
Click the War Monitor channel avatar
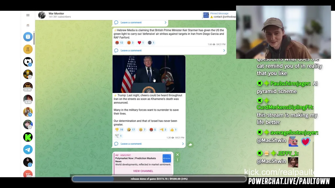[x=42, y=15]
